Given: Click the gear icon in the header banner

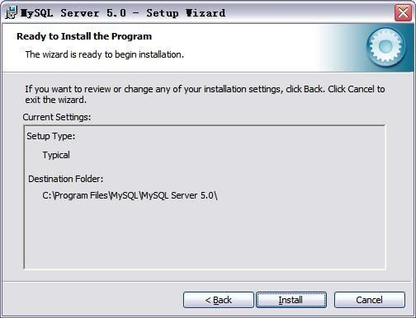Looking at the screenshot, I should coord(385,47).
